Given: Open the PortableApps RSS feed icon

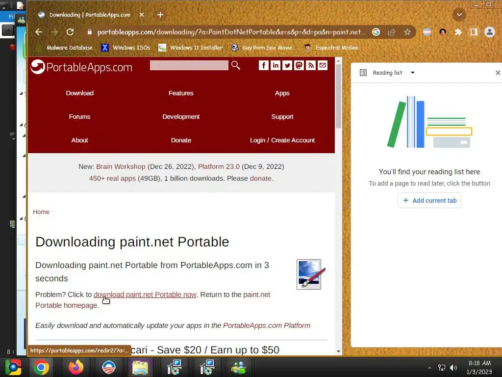Looking at the screenshot, I should [x=311, y=65].
